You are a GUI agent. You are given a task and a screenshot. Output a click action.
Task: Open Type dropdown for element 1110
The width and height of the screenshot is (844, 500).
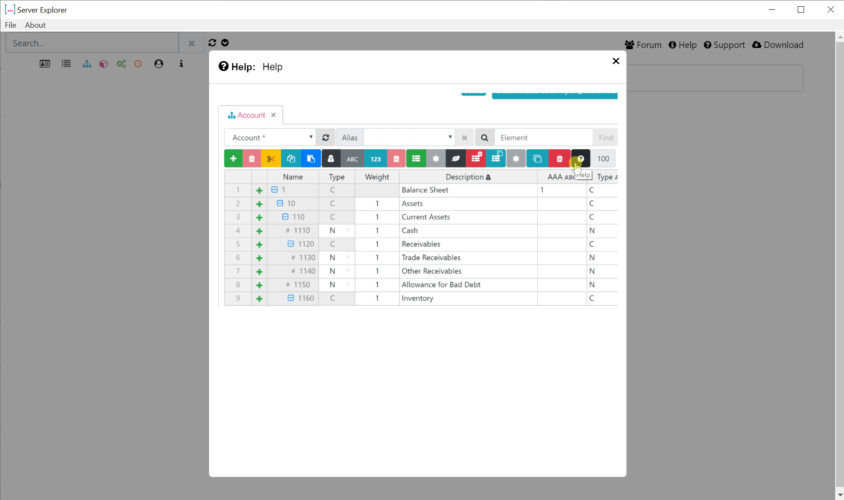348,230
